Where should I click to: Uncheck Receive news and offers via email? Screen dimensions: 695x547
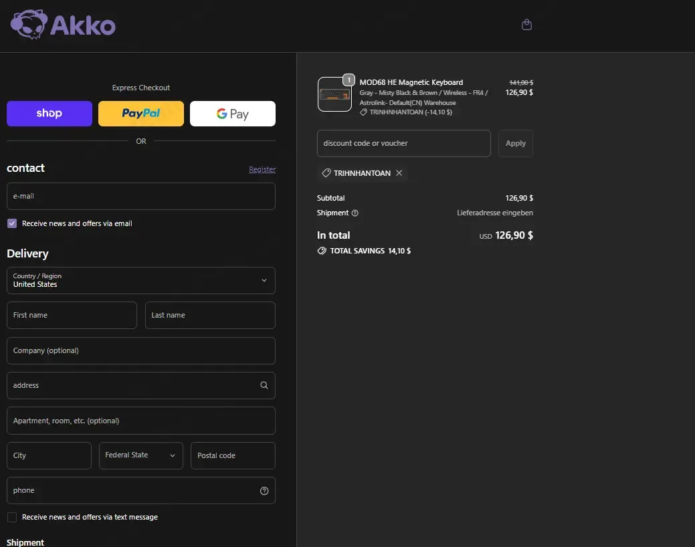point(12,223)
